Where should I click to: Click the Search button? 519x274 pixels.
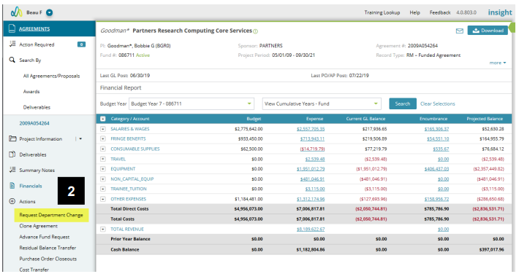pyautogui.click(x=403, y=103)
